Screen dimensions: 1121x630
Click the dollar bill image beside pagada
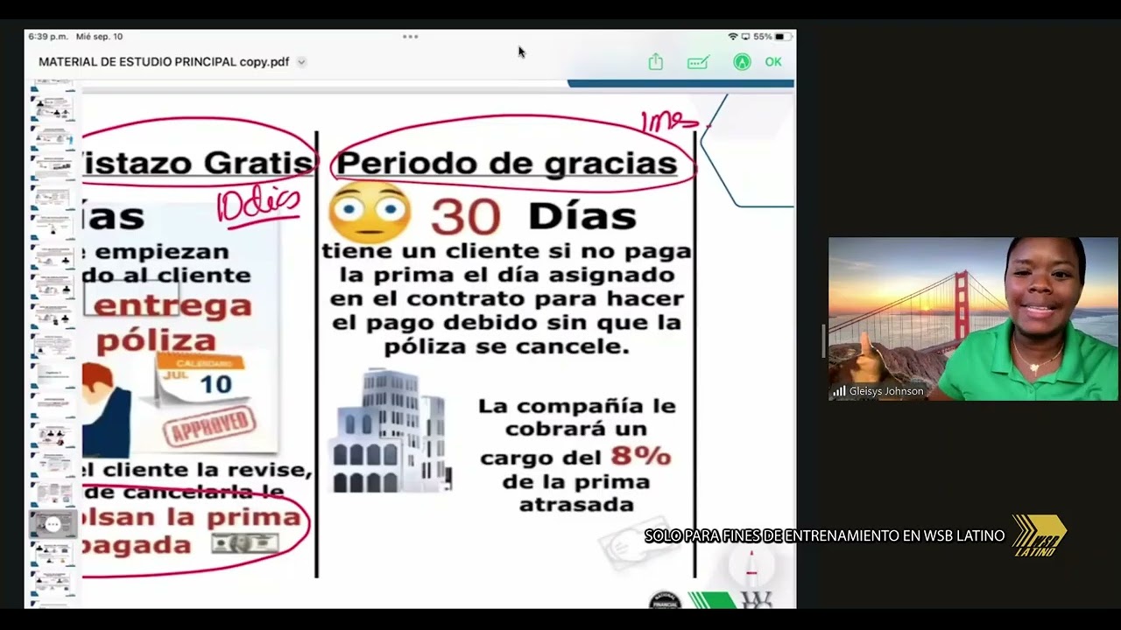244,543
